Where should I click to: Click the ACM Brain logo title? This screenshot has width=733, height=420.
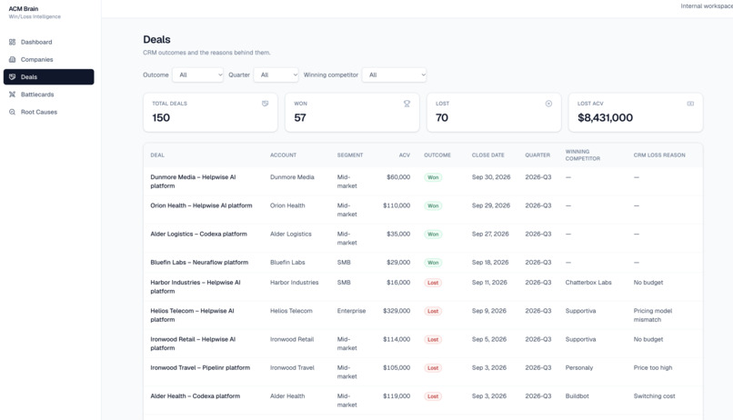(24, 8)
